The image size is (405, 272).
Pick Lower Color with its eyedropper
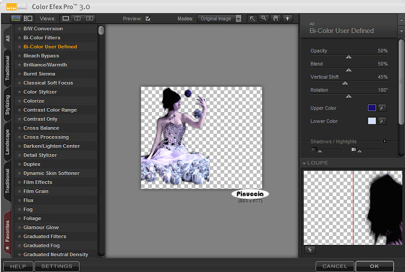(x=382, y=121)
